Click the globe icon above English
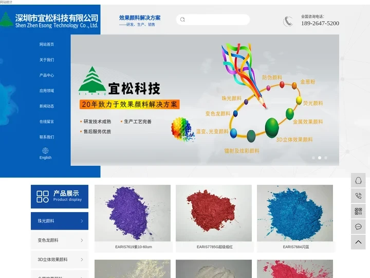The height and width of the screenshot is (278, 370). coord(45,150)
